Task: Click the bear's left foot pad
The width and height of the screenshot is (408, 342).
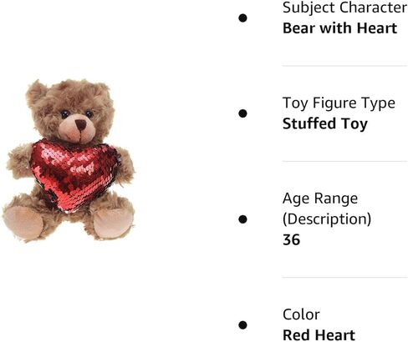Action: tap(23, 224)
